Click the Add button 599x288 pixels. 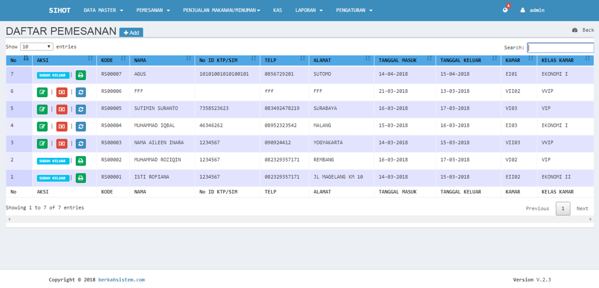pos(131,33)
